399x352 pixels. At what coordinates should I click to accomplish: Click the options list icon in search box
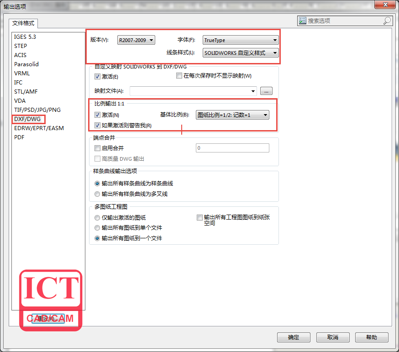click(302, 21)
